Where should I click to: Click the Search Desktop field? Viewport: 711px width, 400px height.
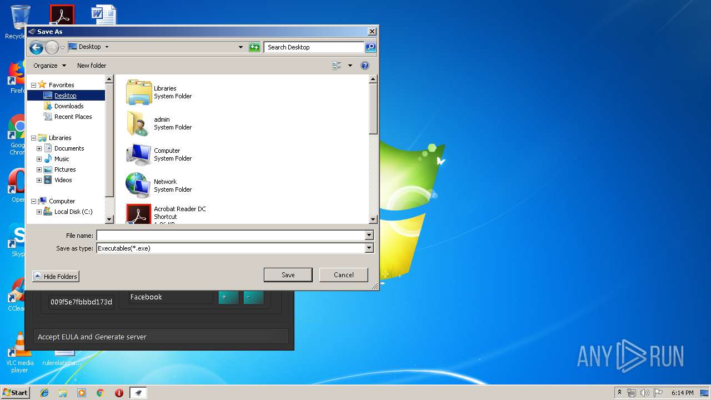point(314,47)
